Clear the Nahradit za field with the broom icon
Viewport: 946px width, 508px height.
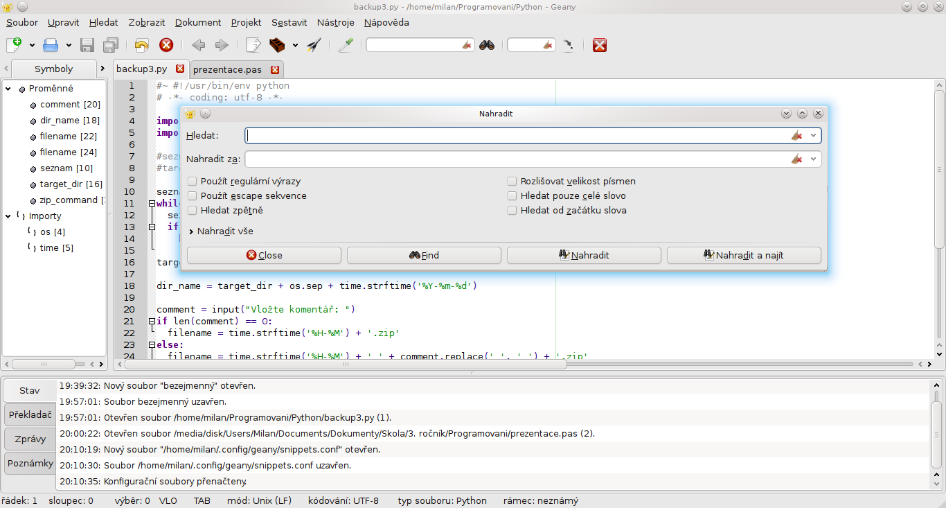pyautogui.click(x=796, y=159)
